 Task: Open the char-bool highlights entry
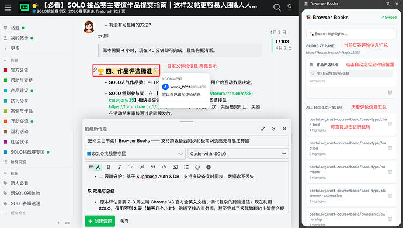pyautogui.click(x=351, y=125)
